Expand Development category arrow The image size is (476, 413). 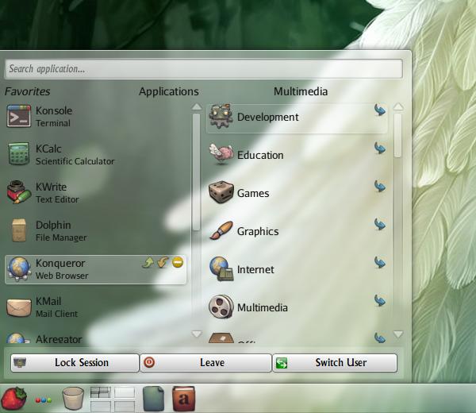380,110
